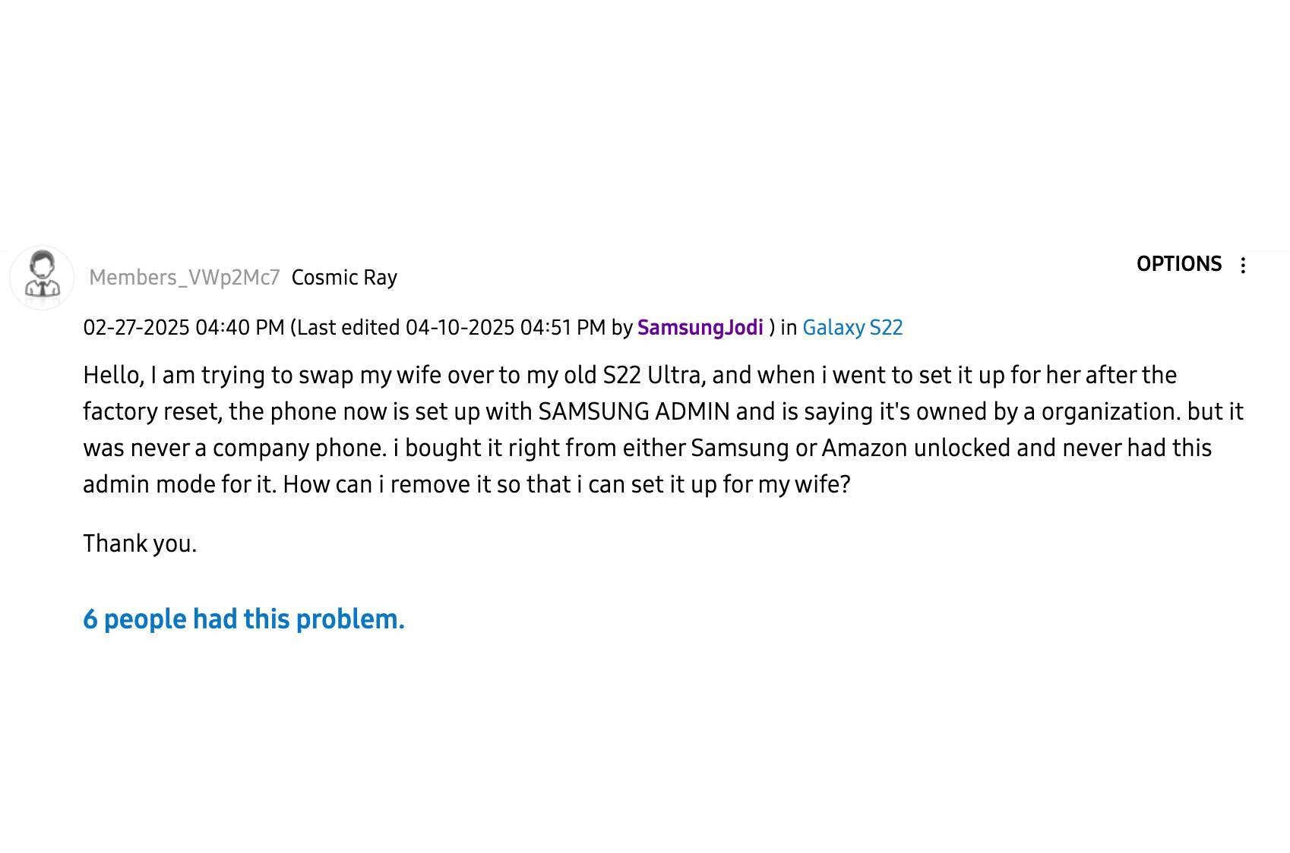The height and width of the screenshot is (853, 1290).
Task: Open Galaxy S22 community category
Action: pos(852,328)
